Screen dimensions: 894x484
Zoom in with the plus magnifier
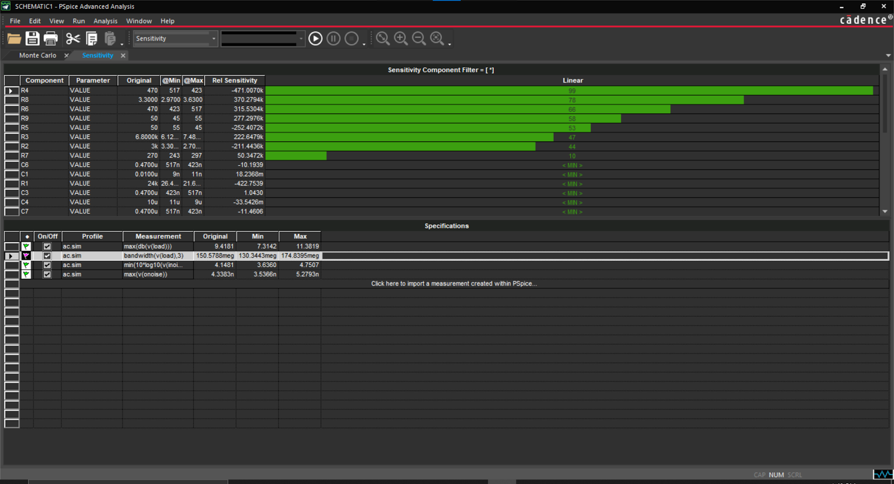click(401, 39)
